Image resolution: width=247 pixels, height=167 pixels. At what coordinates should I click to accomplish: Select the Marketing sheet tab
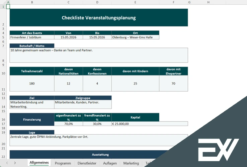coord(131,163)
